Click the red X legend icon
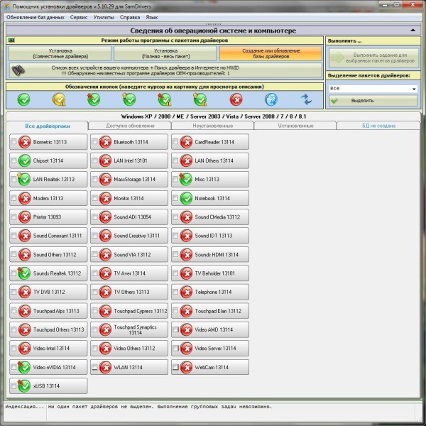The image size is (426, 426). pyautogui.click(x=236, y=99)
